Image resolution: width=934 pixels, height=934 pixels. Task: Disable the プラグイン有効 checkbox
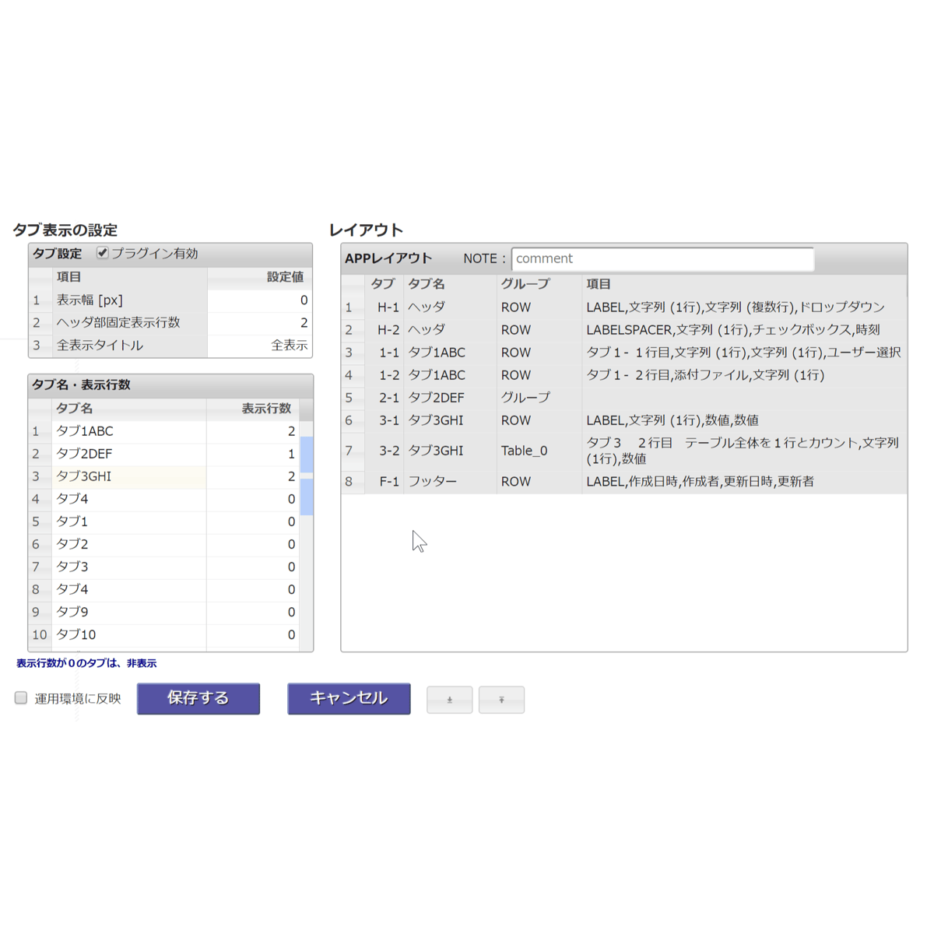pyautogui.click(x=103, y=251)
